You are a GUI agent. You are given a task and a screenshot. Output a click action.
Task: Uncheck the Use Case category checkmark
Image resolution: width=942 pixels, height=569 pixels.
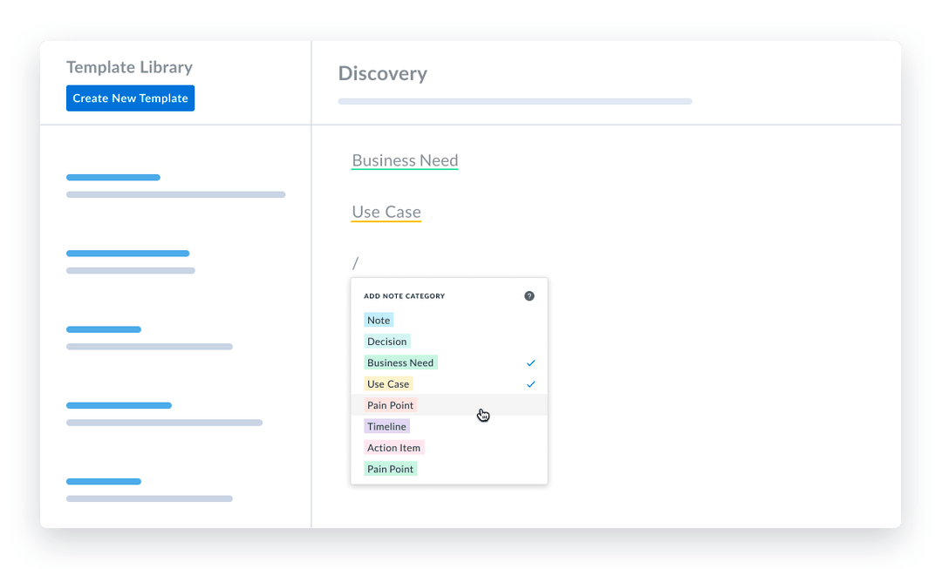point(530,383)
